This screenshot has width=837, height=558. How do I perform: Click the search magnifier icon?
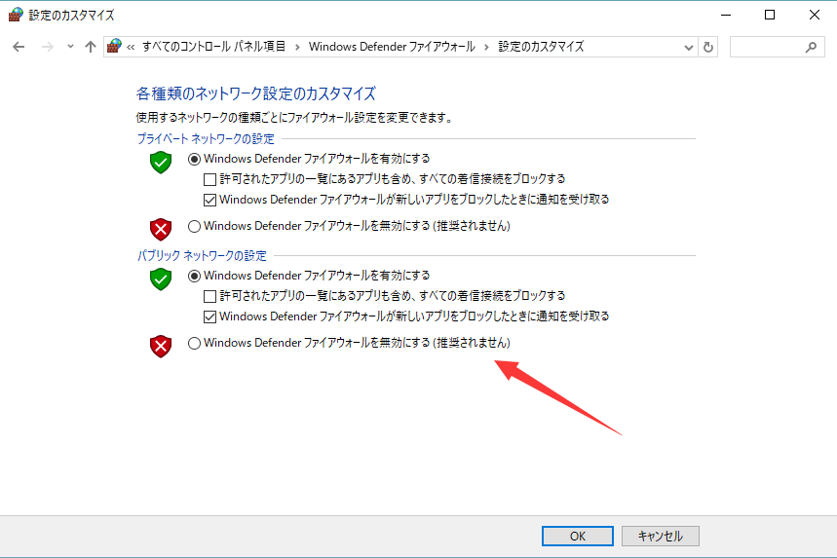(x=811, y=47)
